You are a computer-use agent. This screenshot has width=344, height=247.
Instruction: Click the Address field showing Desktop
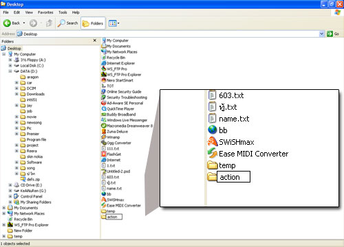coord(171,34)
